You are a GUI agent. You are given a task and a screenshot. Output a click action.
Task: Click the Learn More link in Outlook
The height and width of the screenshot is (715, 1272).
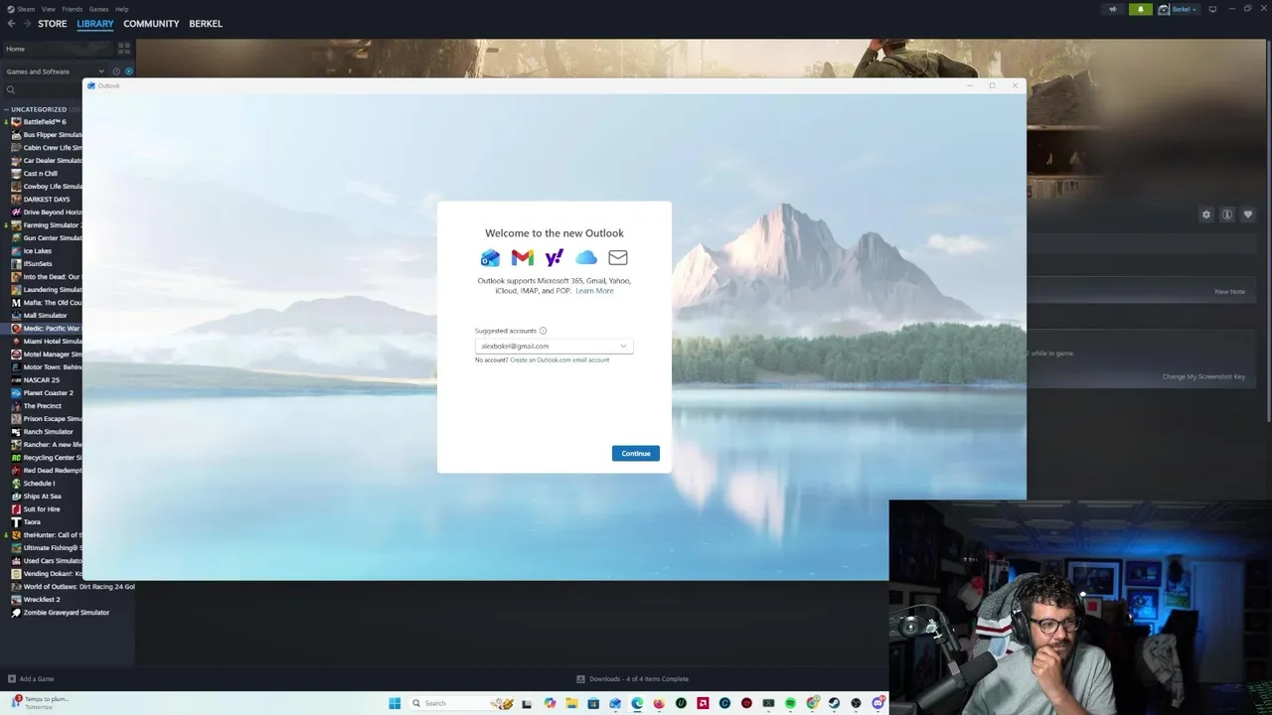click(x=594, y=291)
